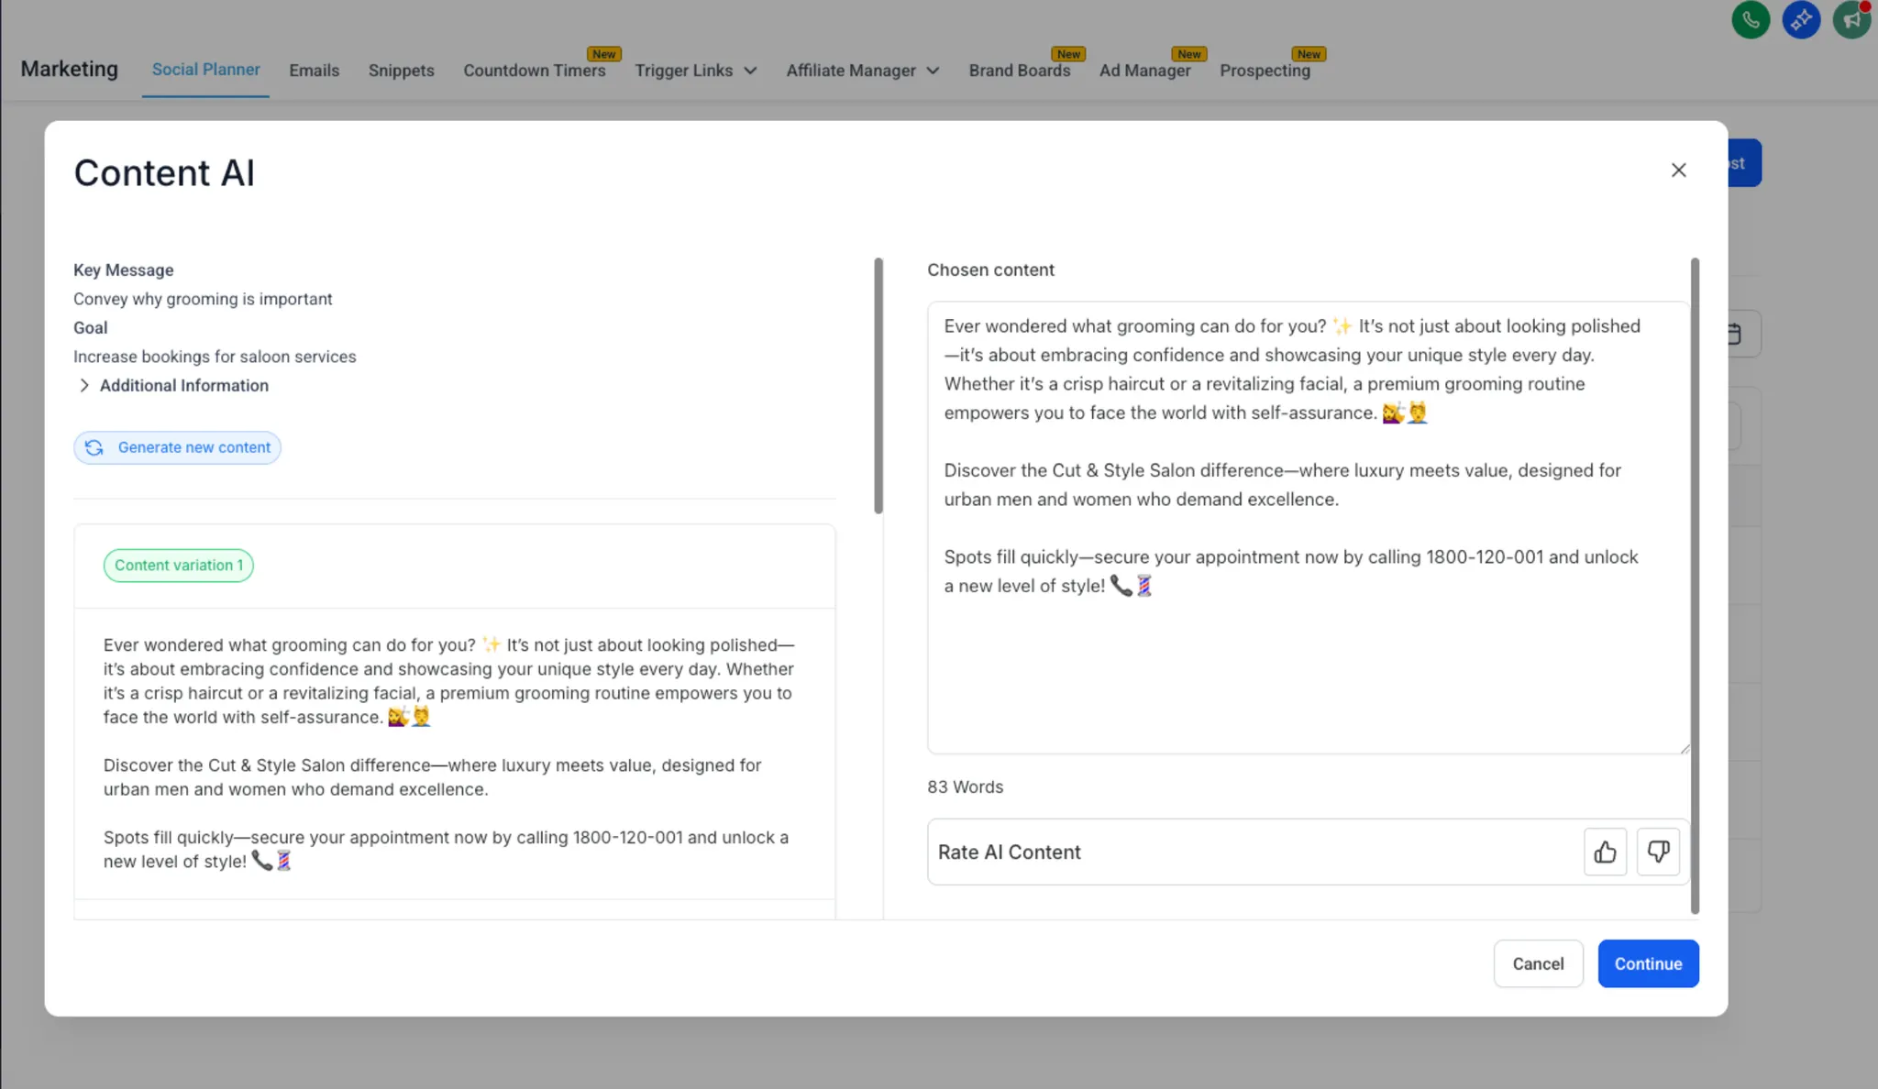Give thumbs up to AI content
The height and width of the screenshot is (1089, 1878).
point(1605,852)
